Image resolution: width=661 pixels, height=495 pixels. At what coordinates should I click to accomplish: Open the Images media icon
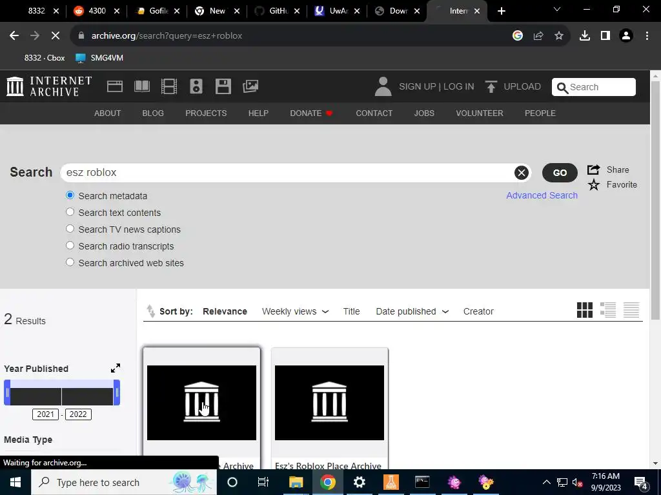click(250, 86)
